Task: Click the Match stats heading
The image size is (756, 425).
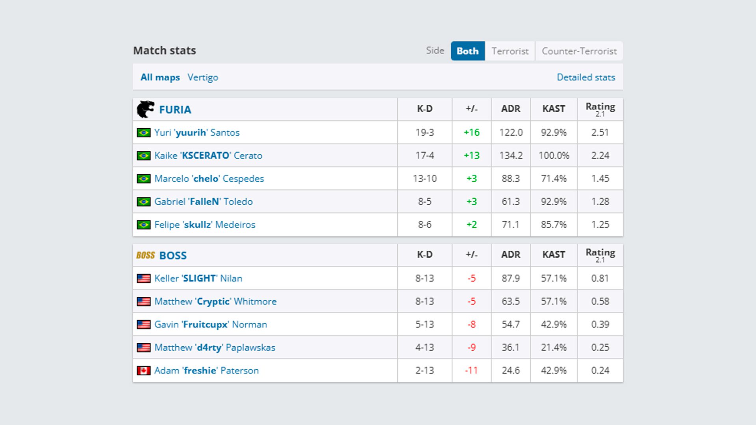Action: tap(165, 50)
